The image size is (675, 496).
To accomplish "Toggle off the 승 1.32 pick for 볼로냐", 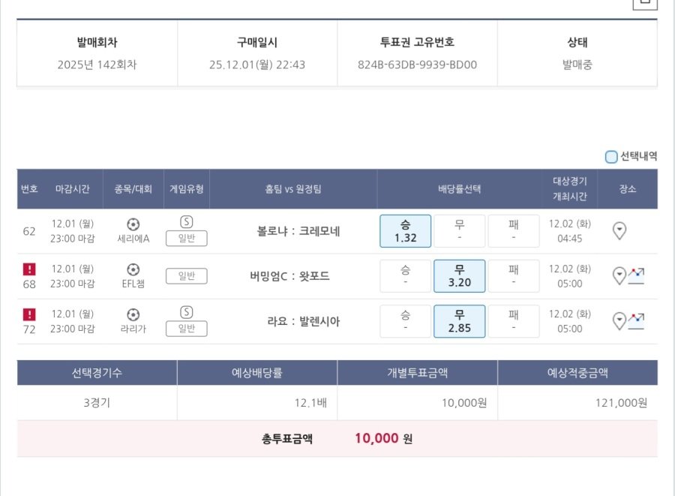I will tap(404, 230).
